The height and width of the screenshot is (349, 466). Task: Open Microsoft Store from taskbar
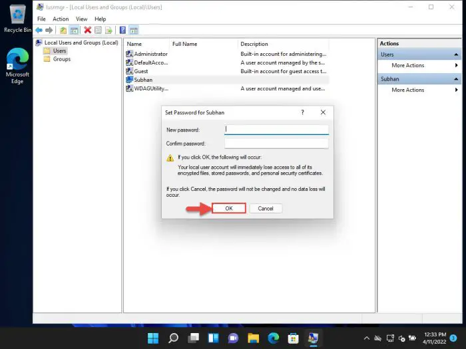[293, 338]
